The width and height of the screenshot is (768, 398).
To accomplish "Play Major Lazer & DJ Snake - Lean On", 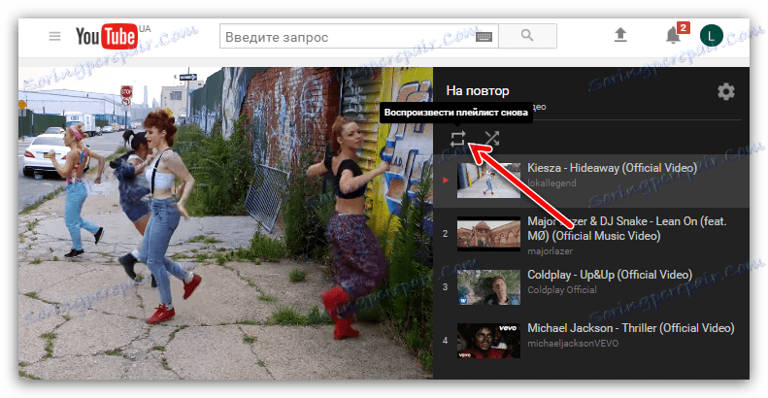I will click(x=626, y=229).
